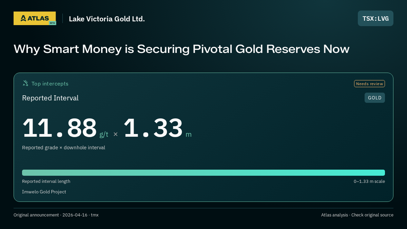Click the 11.88 grade value
Image resolution: width=407 pixels, height=229 pixels.
(x=60, y=128)
